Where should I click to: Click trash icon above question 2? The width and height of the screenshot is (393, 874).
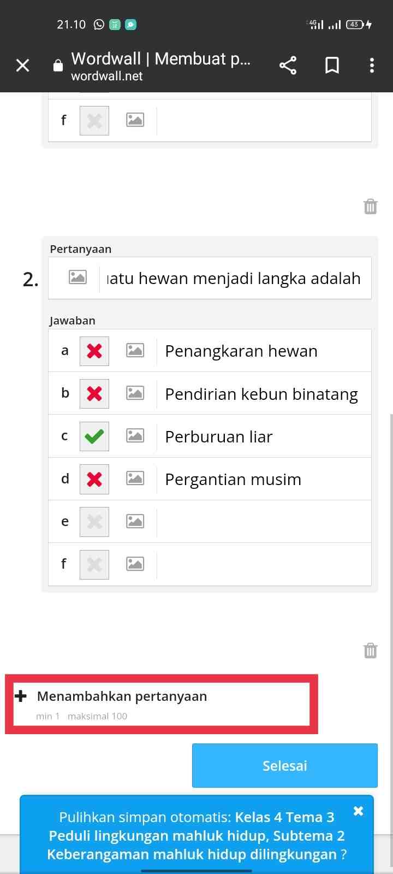370,206
